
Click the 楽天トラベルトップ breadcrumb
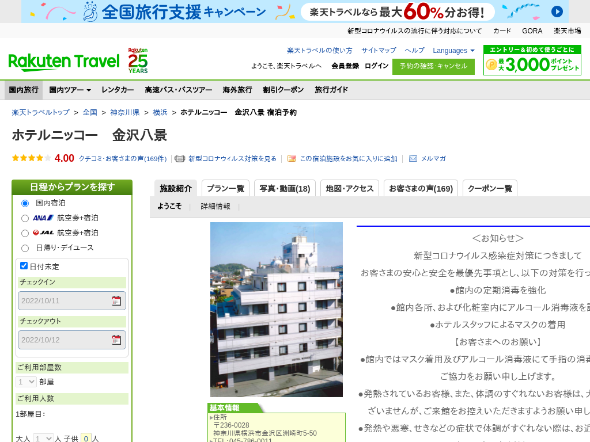41,112
